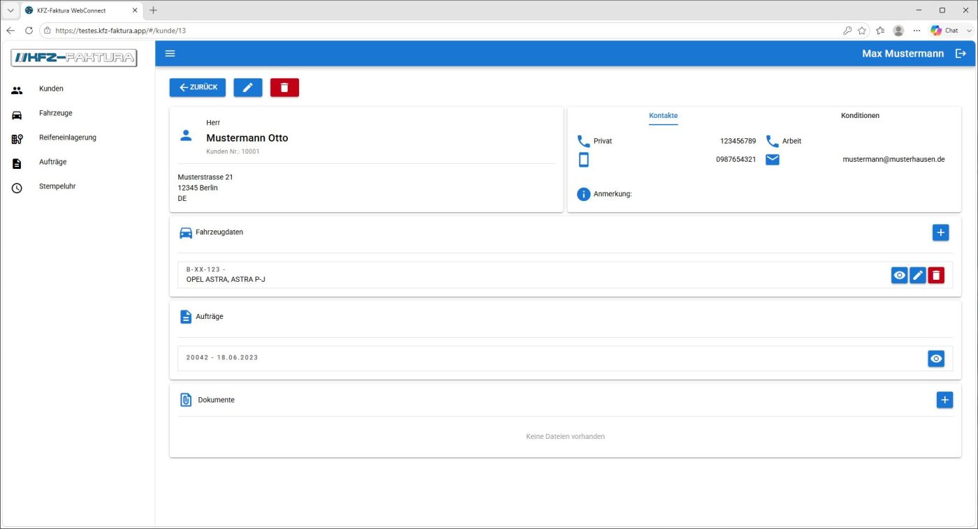Click Kunden Nr.: 10001 text
Viewport: 978px width, 529px height.
coord(233,151)
